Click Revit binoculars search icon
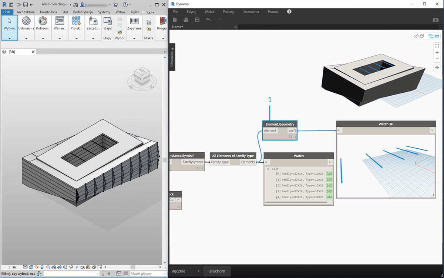Screen dimensions: 444x278 coord(75,5)
